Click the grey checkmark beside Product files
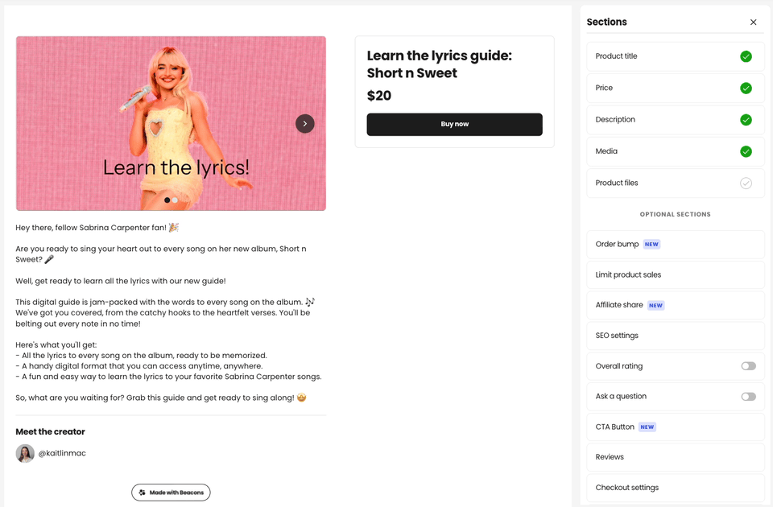Screen dimensions: 773x507 (x=746, y=183)
